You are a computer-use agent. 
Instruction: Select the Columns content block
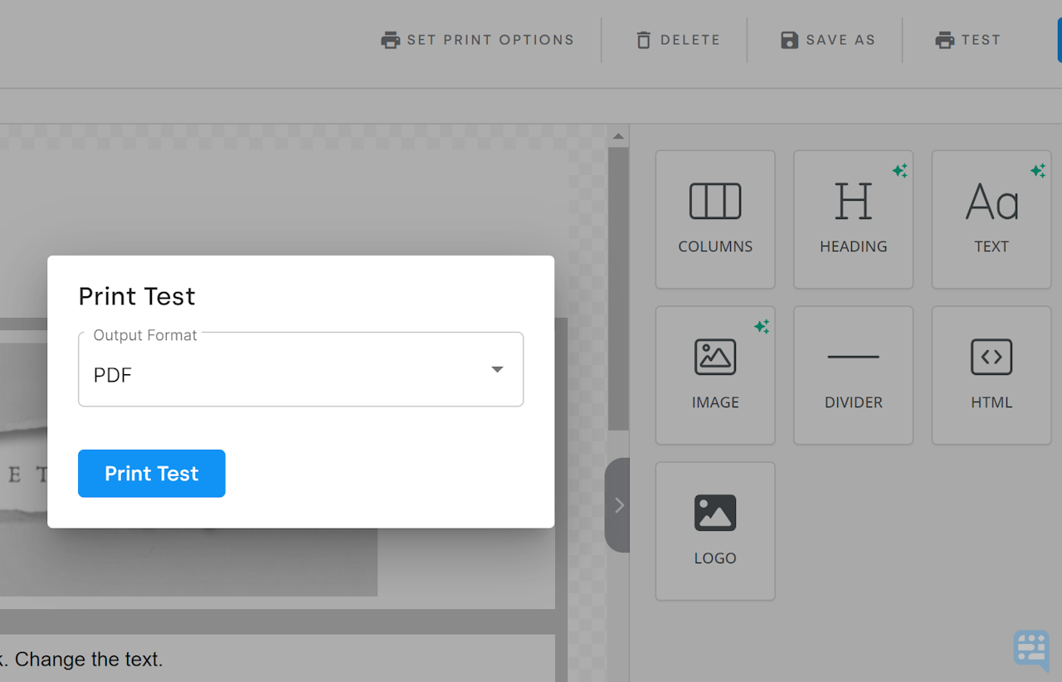click(715, 219)
